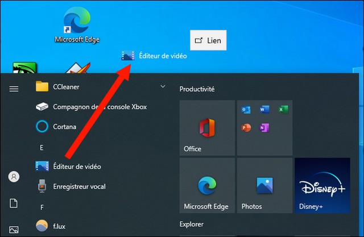Click the Productivité group title
The image size is (364, 237).
click(x=197, y=89)
